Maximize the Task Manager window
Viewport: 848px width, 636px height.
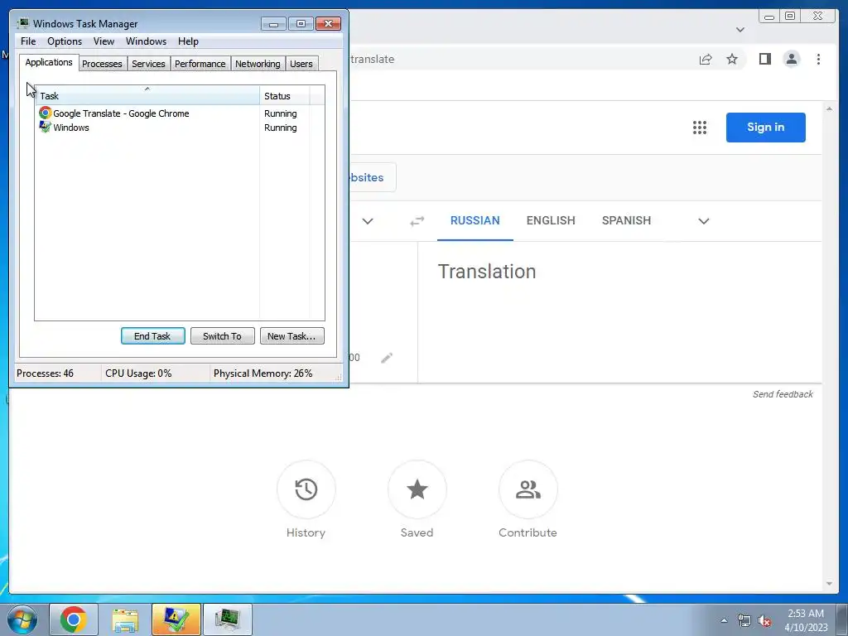[301, 24]
